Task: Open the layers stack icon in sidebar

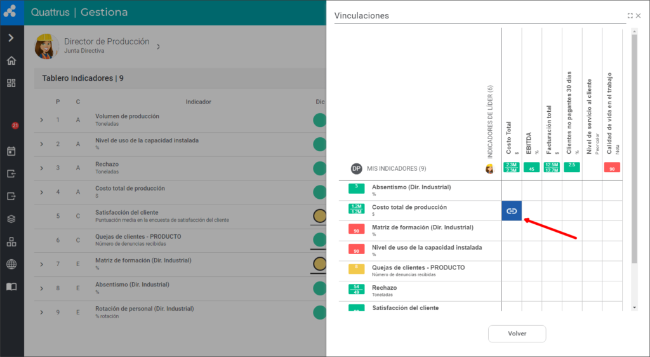Action: [x=11, y=219]
